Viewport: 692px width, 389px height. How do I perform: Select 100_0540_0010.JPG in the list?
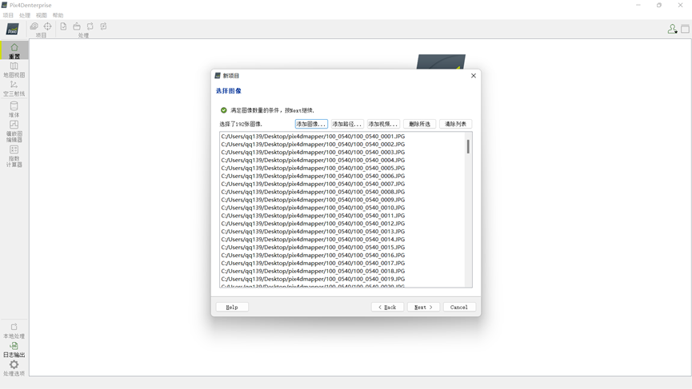313,208
